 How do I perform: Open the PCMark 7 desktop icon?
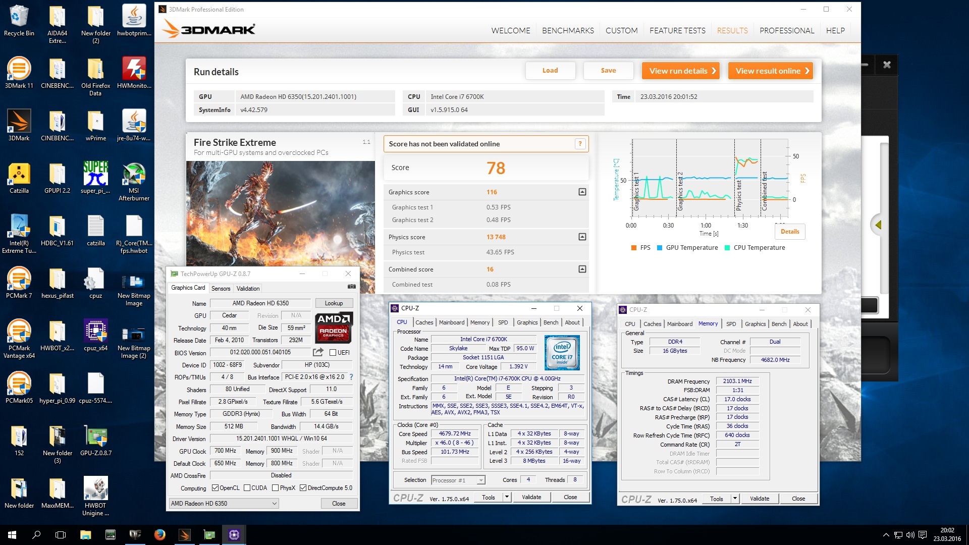[x=19, y=283]
